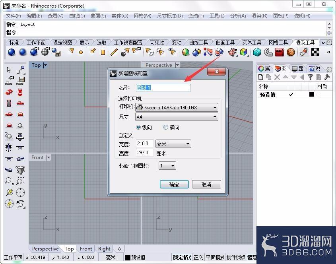Click the 指令 command prompt input line
Image resolution: width=336 pixels, height=264 pixels.
point(166,33)
